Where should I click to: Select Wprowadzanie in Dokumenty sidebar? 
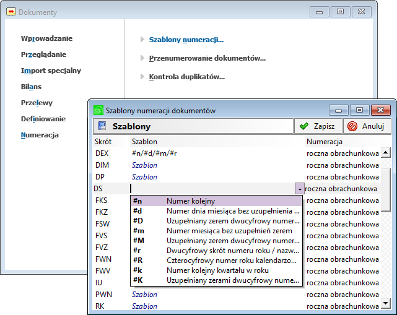point(46,38)
